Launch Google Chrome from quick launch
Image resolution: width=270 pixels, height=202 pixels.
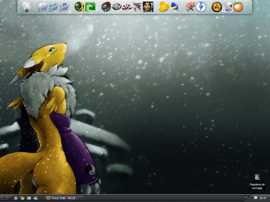22,198
